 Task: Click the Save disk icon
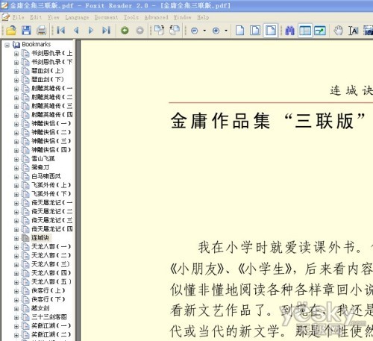click(x=26, y=31)
